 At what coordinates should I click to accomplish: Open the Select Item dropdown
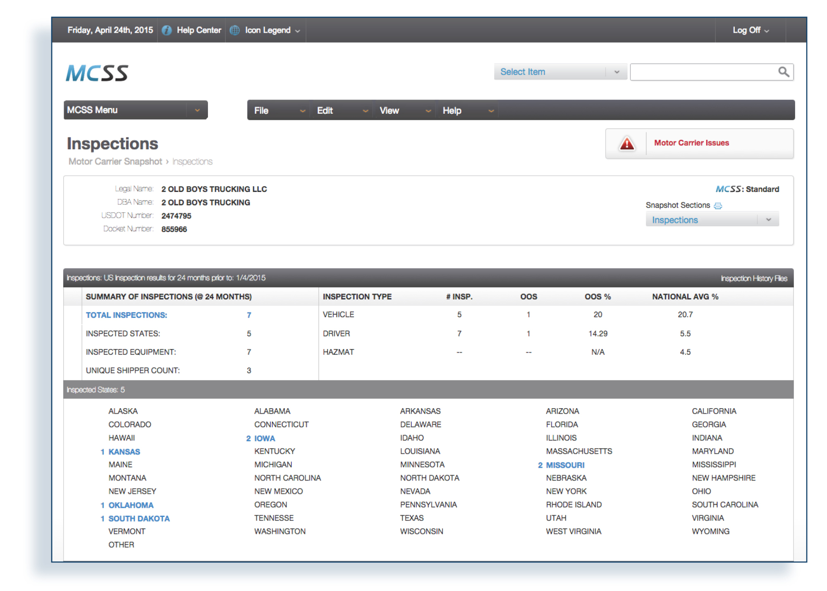(x=560, y=72)
